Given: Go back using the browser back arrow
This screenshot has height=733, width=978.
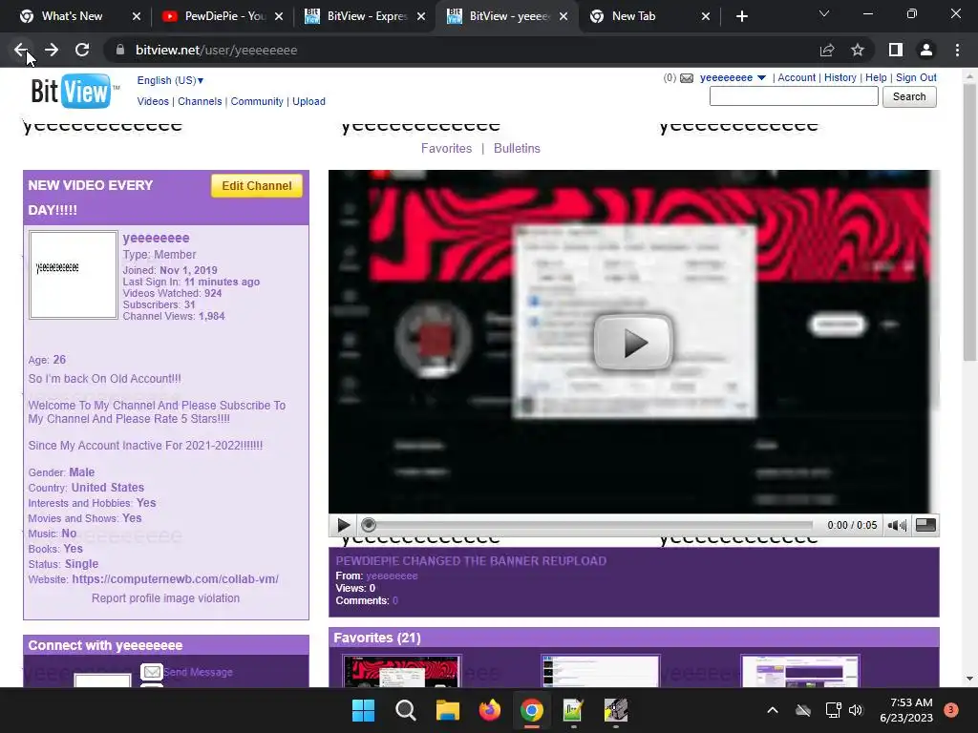Looking at the screenshot, I should 21,50.
